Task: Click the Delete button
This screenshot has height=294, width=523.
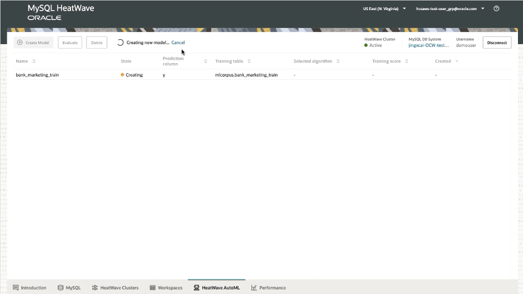Action: click(x=97, y=42)
